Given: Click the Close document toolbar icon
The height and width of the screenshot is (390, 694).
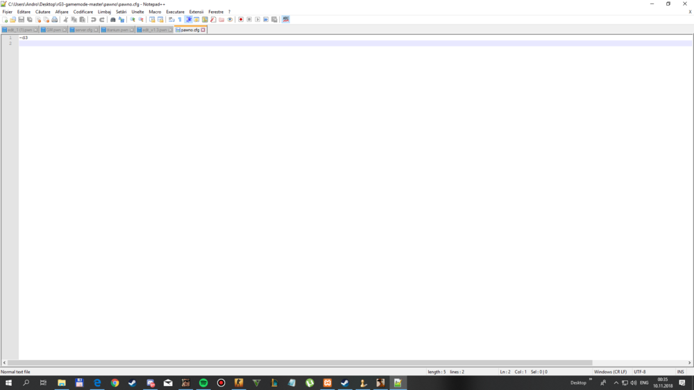Looking at the screenshot, I should click(x=38, y=19).
